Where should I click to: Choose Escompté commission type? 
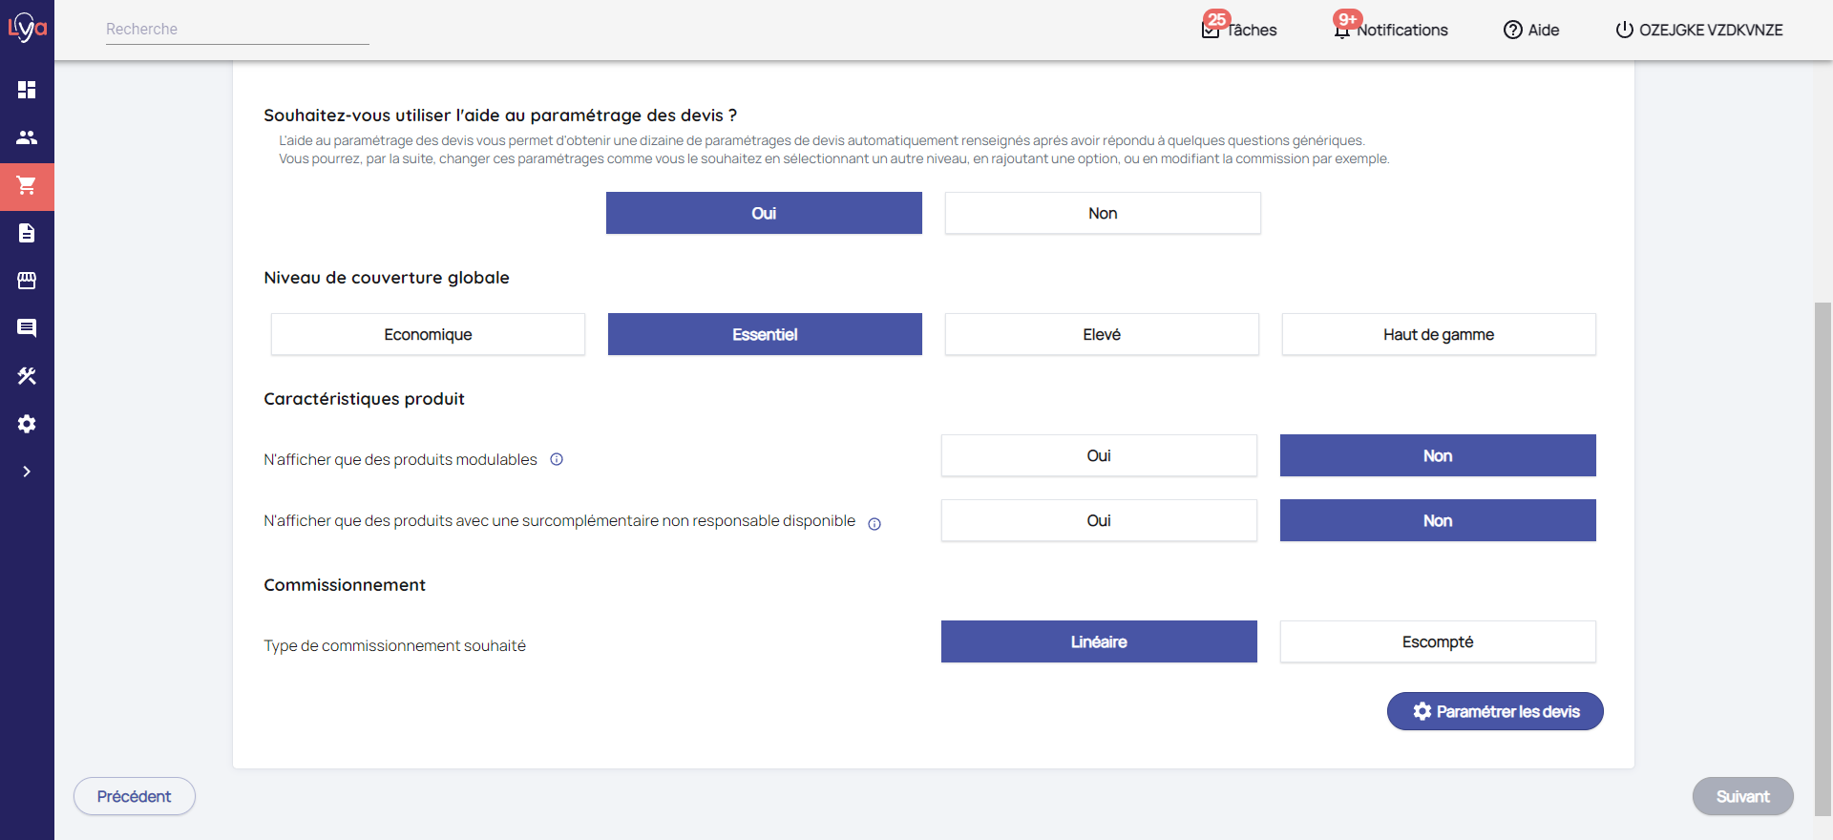tap(1437, 641)
